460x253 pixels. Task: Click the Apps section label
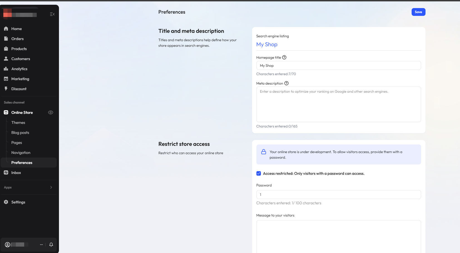point(8,187)
